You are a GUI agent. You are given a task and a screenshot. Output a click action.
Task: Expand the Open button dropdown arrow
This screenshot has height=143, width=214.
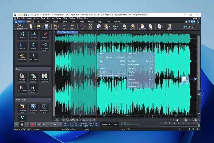(42, 27)
